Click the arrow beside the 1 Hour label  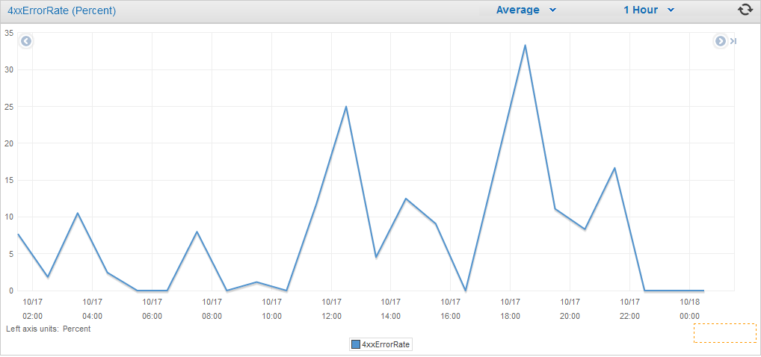point(671,10)
